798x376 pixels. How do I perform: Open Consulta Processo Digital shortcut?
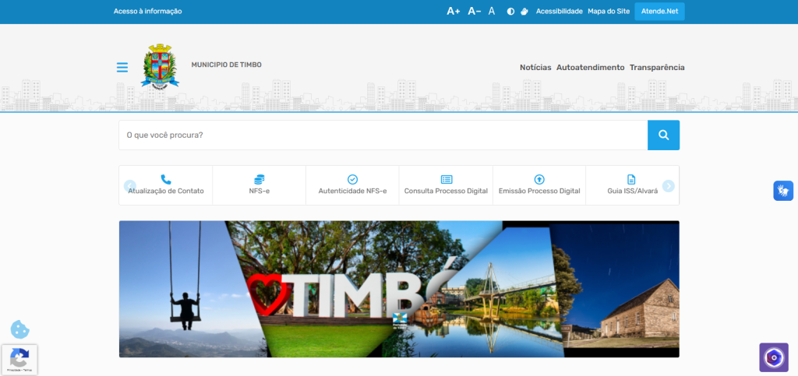[446, 185]
